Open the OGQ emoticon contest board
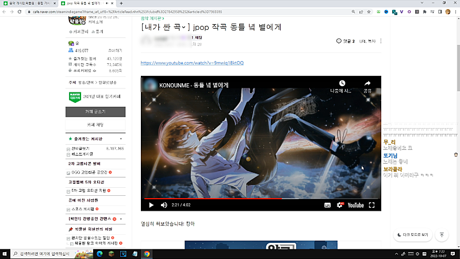This screenshot has width=460, height=259. (x=90, y=172)
